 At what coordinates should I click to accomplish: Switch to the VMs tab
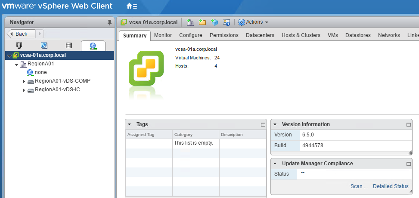(x=333, y=35)
